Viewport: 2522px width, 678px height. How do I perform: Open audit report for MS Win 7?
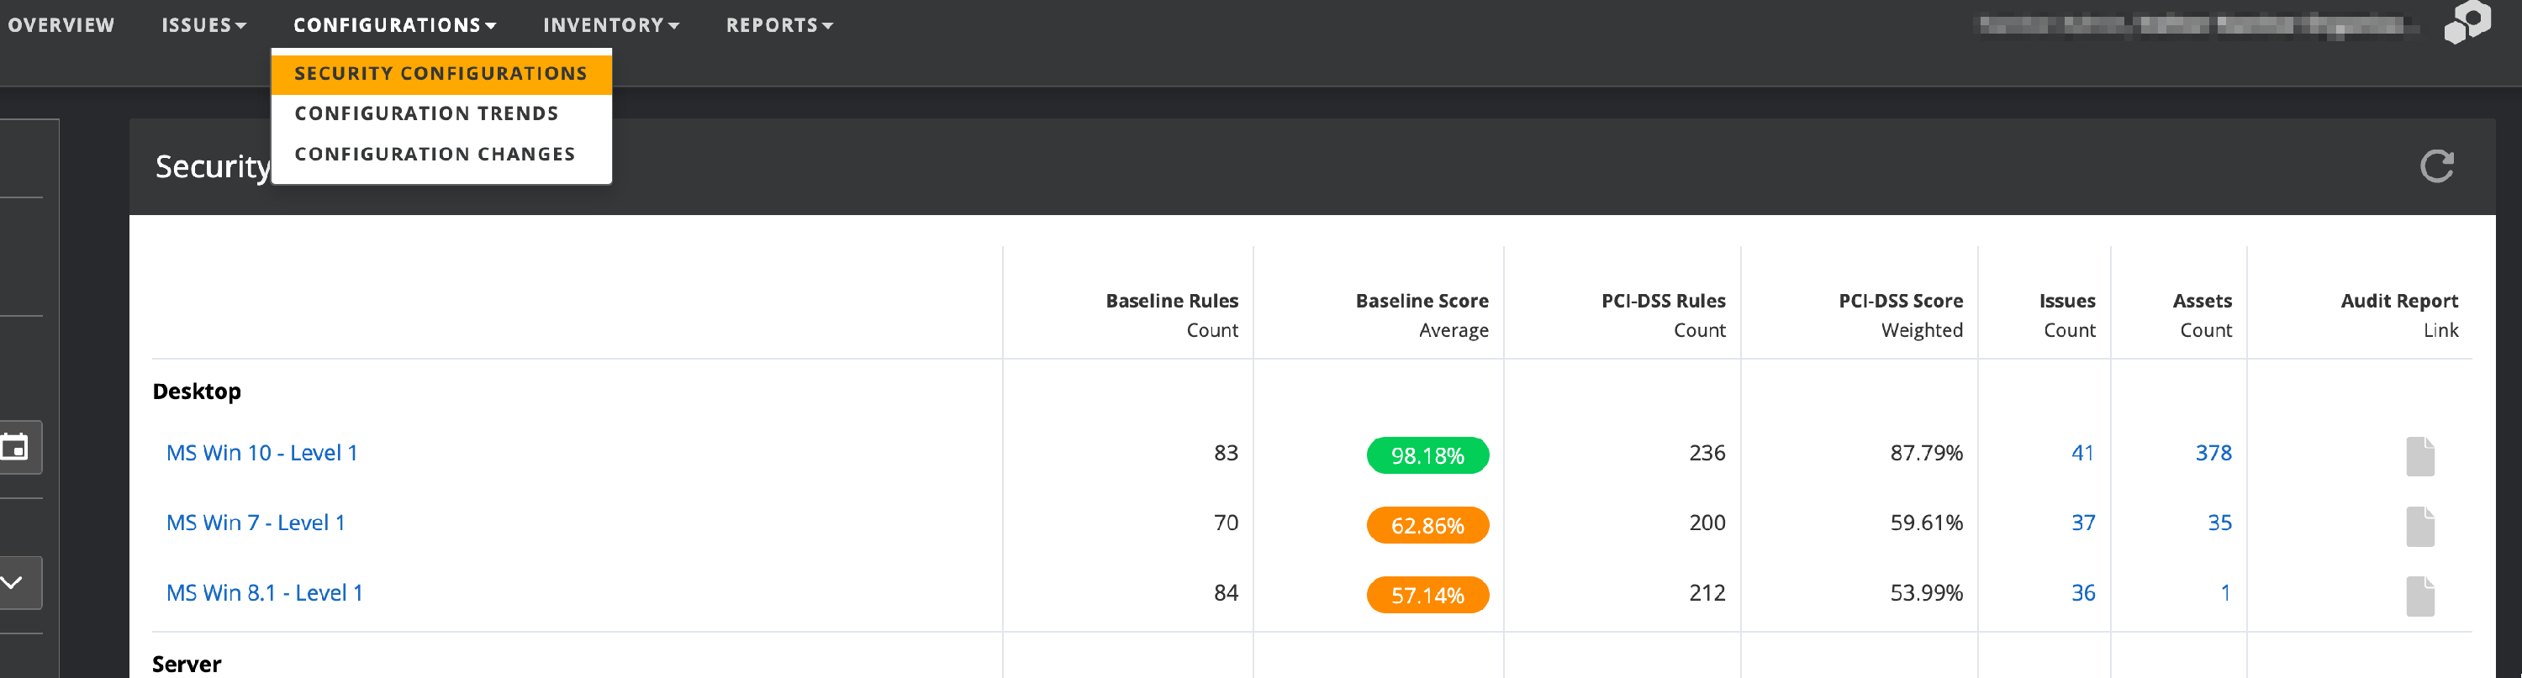[x=2419, y=527]
